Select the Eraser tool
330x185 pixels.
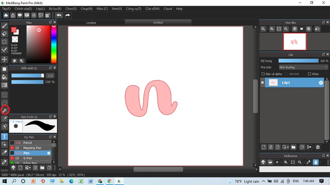5,33
